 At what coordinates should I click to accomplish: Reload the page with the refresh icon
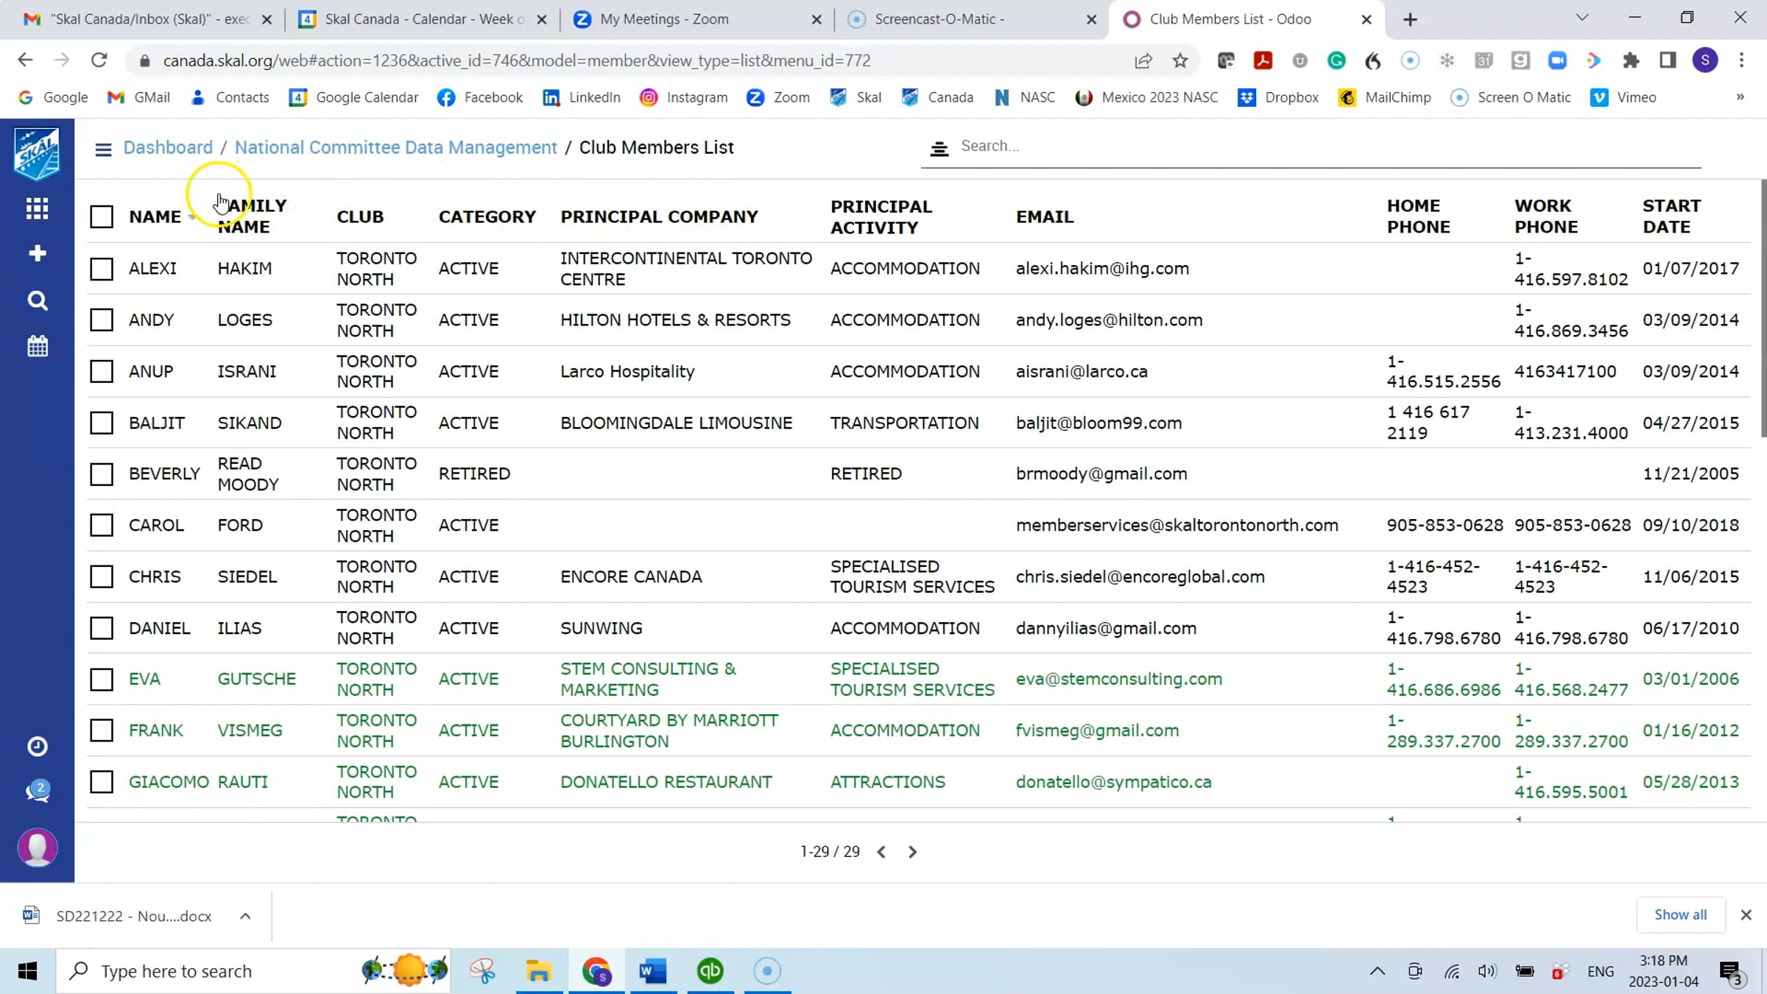(99, 60)
